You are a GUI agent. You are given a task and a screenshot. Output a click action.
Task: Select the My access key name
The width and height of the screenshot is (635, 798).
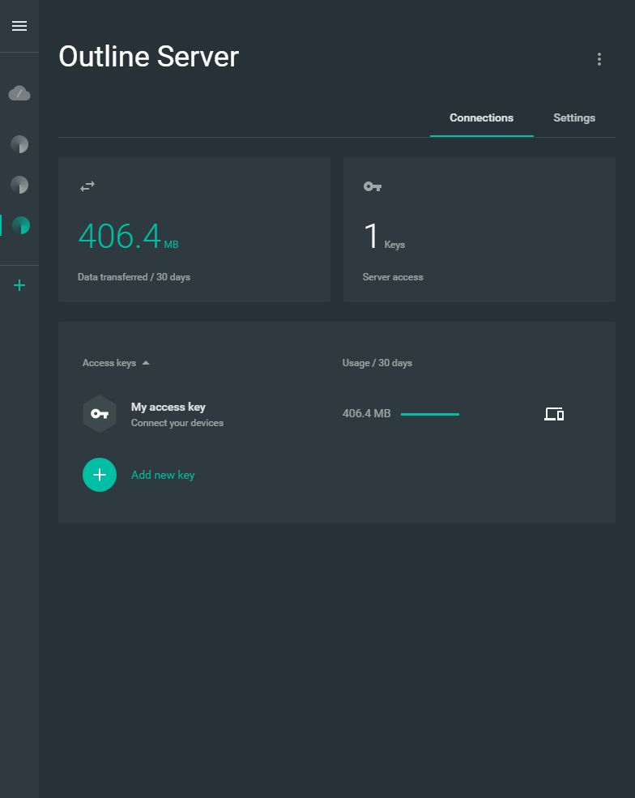click(168, 407)
